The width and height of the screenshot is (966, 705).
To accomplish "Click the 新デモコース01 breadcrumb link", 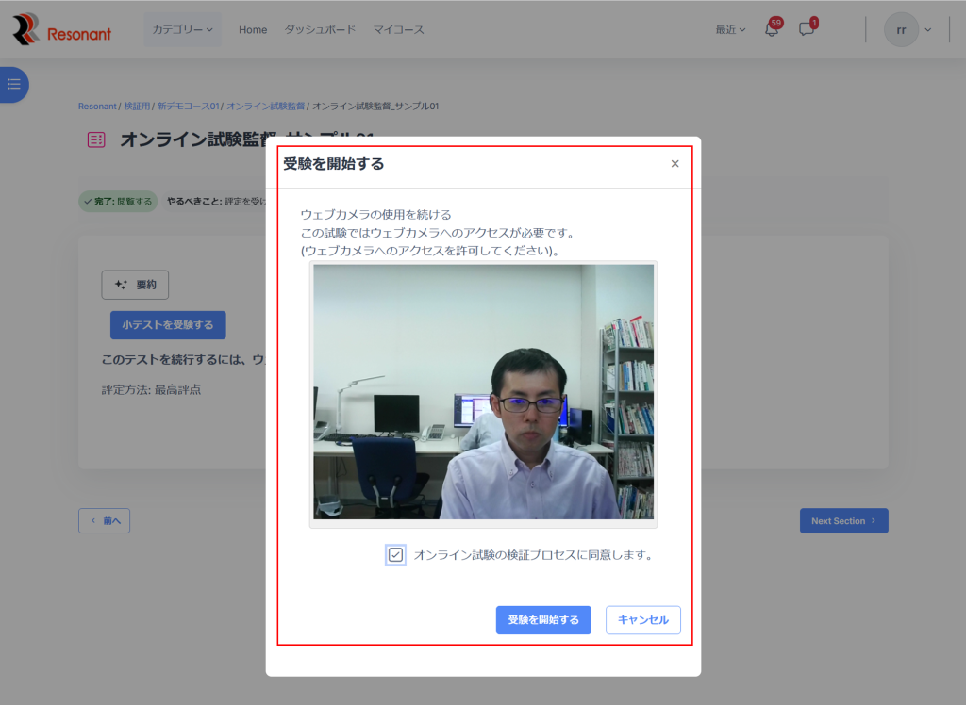I will [189, 107].
